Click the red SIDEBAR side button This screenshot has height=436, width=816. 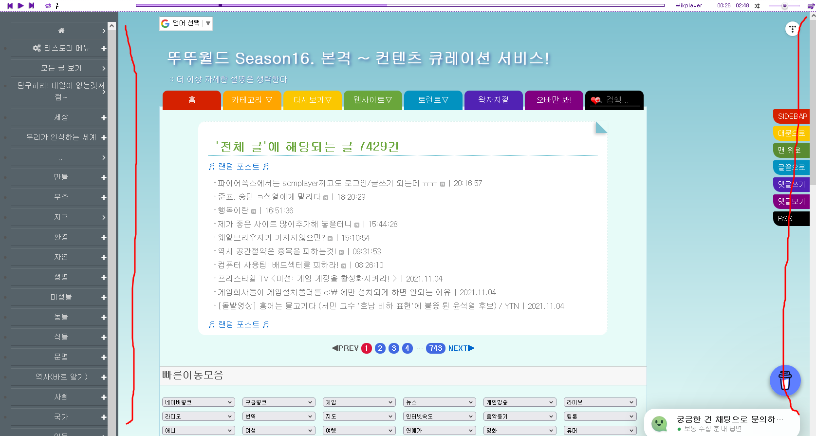(x=792, y=116)
